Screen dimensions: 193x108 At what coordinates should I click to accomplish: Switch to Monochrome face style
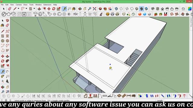click(146, 9)
